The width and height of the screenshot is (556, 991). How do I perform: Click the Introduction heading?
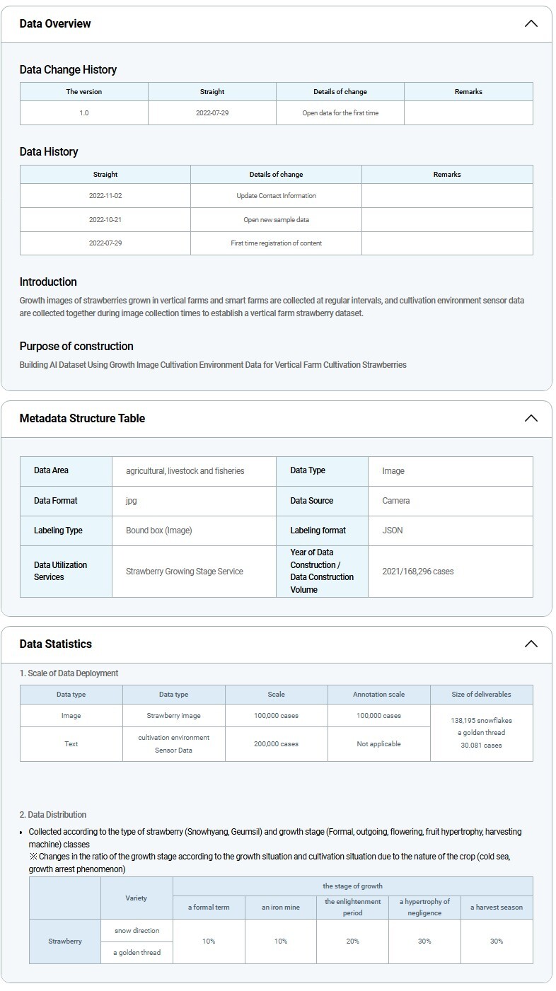tap(48, 282)
